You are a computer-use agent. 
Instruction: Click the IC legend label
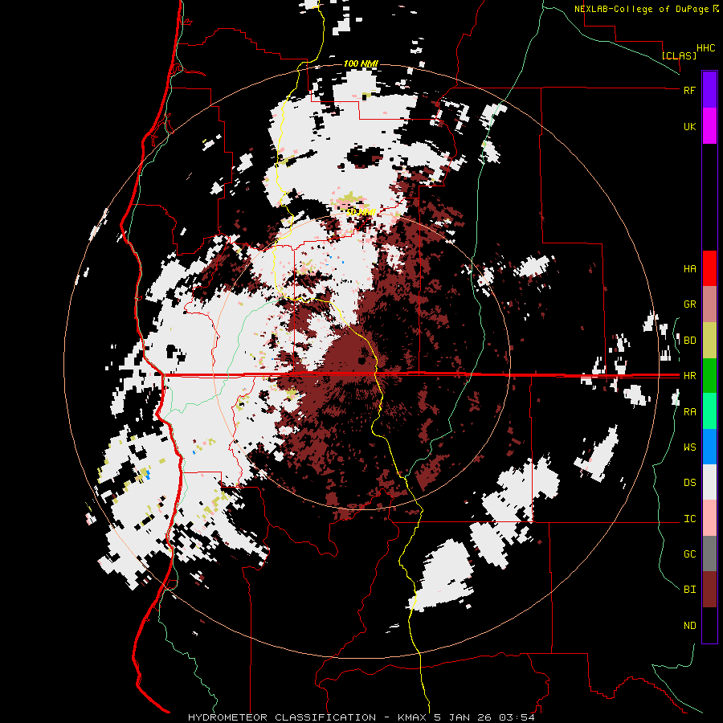689,519
